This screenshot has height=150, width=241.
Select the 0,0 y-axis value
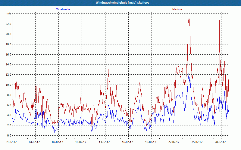click(9, 136)
